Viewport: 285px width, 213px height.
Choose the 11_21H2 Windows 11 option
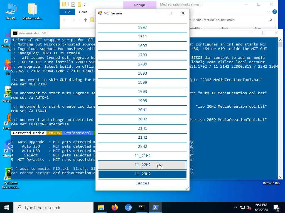(142, 156)
